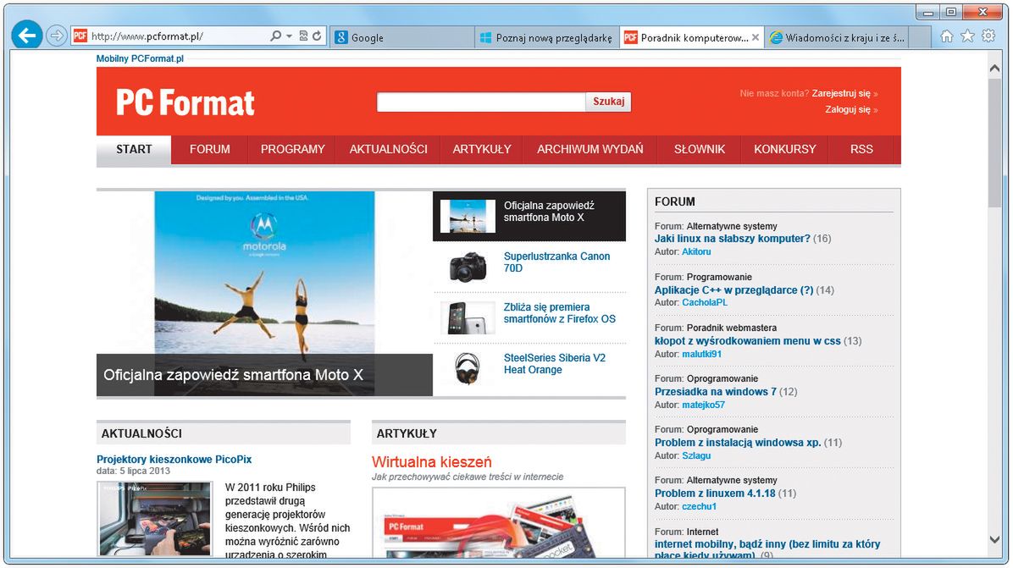Switch to the Google tab
The width and height of the screenshot is (1013, 568).
[402, 37]
